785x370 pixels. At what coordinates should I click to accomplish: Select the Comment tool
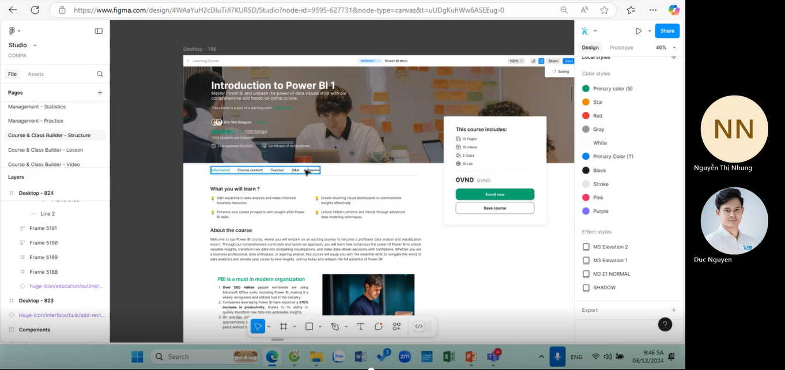point(379,326)
